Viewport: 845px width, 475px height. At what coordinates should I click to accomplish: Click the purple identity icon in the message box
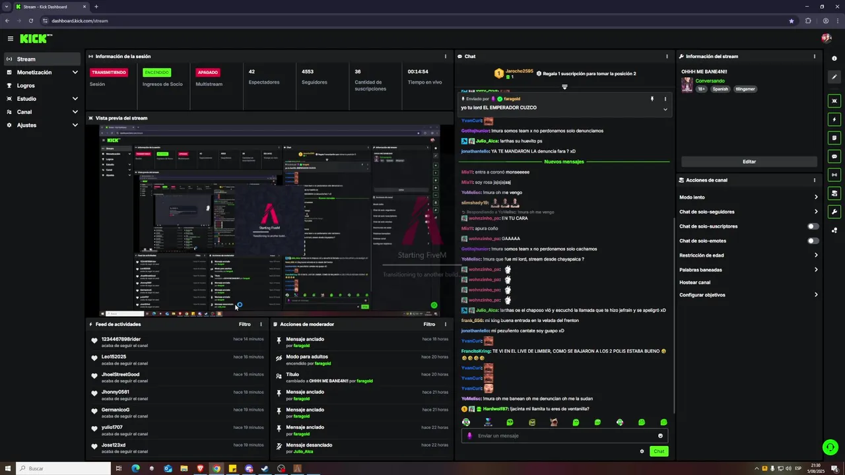point(470,435)
